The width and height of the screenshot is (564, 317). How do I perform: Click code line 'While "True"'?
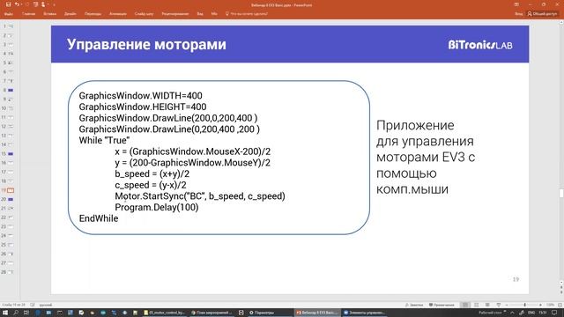click(104, 140)
